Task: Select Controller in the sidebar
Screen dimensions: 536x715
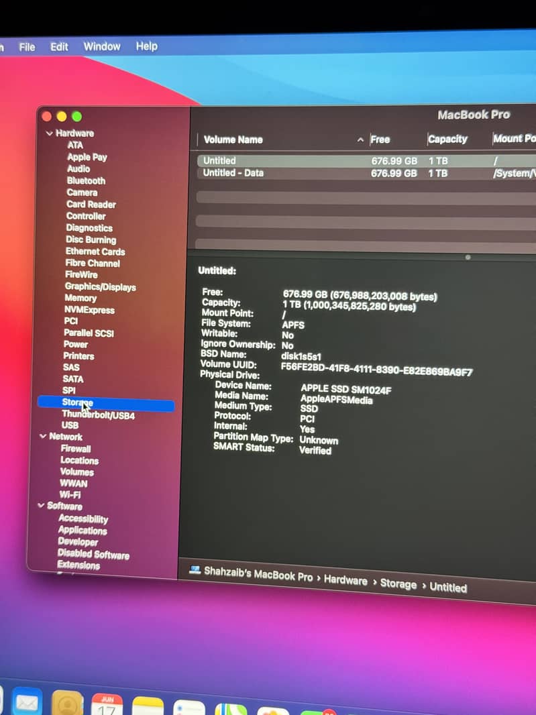Action: point(86,216)
